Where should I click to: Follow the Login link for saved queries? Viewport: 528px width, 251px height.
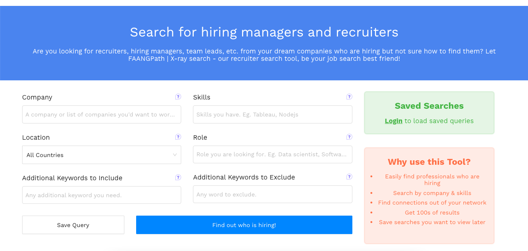click(393, 121)
